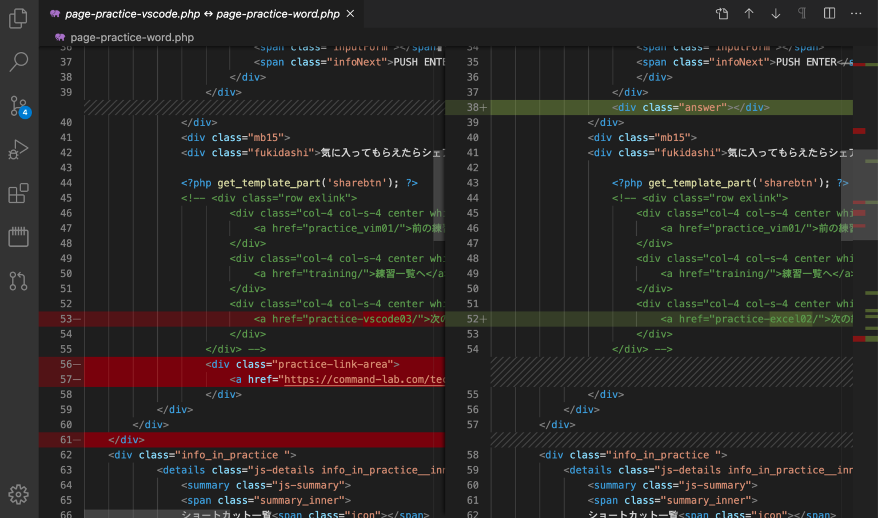Toggle whitespace rendering with the pilcrow icon
The height and width of the screenshot is (518, 878).
(802, 13)
